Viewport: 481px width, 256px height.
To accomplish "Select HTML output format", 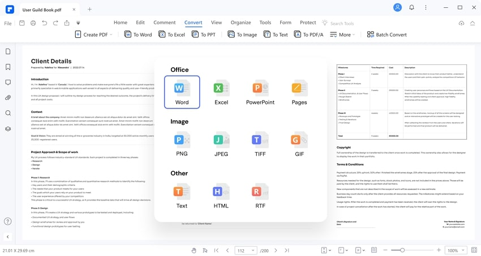I will (x=221, y=196).
